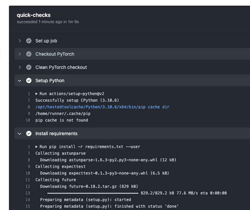Expand the Checkout PyTorch step chevron
250x210 pixels.
click(x=20, y=54)
